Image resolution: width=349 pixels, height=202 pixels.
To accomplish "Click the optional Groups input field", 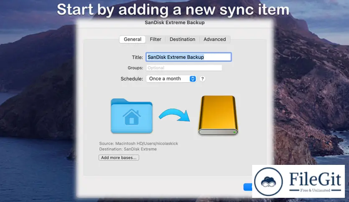I will pyautogui.click(x=184, y=68).
